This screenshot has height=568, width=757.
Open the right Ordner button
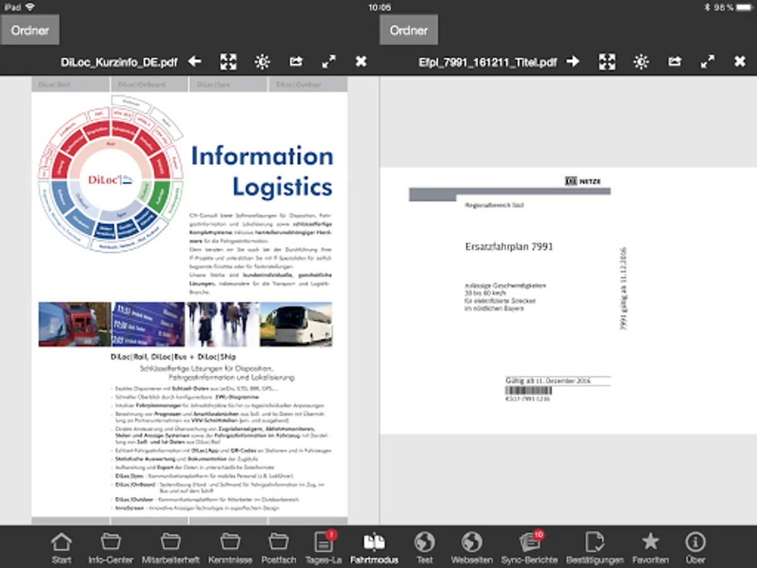[408, 30]
